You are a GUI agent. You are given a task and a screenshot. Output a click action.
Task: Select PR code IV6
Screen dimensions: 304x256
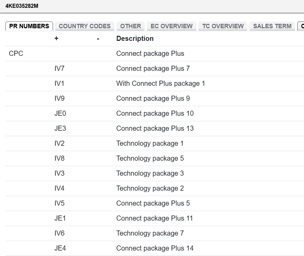tap(59, 233)
